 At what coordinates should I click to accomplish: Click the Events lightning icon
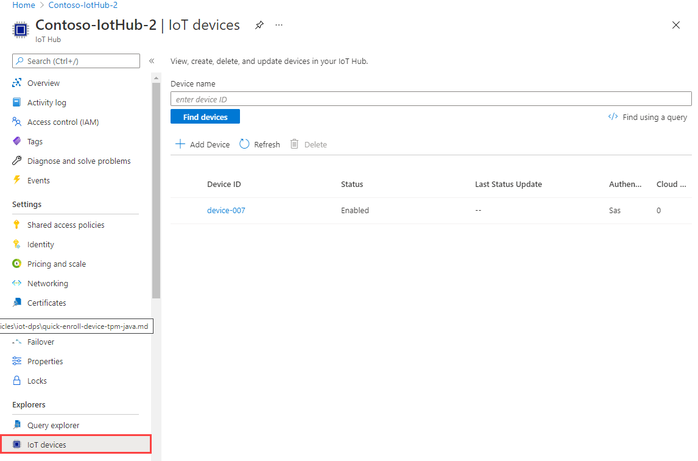pyautogui.click(x=17, y=180)
